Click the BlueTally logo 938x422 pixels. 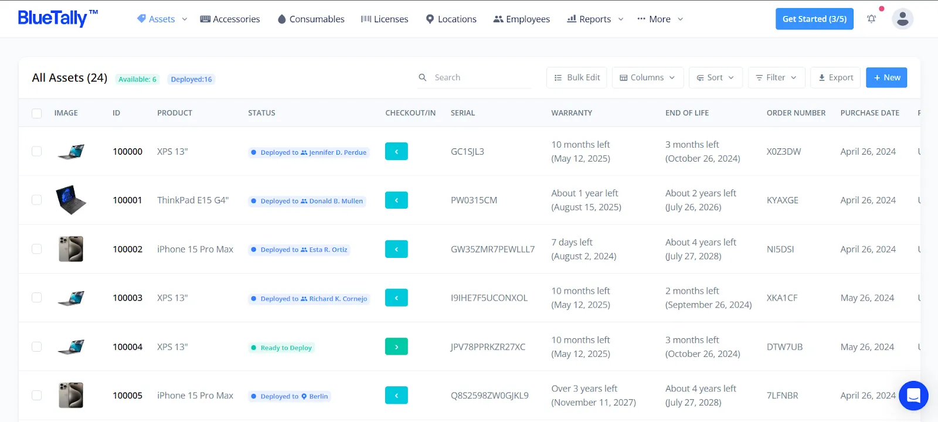(57, 18)
